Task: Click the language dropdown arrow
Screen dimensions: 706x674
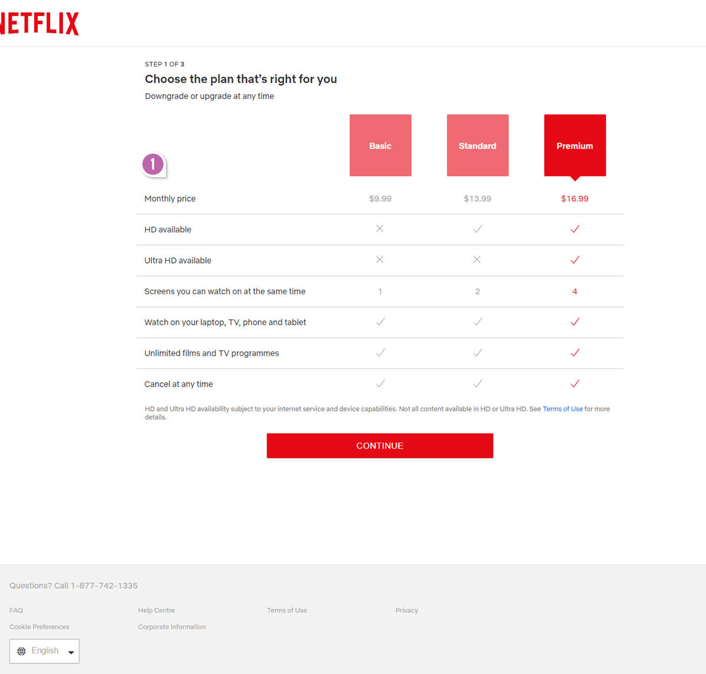Action: [x=71, y=652]
